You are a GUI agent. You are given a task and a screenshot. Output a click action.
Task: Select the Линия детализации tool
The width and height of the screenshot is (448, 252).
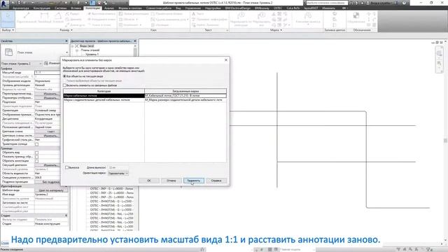(x=134, y=14)
